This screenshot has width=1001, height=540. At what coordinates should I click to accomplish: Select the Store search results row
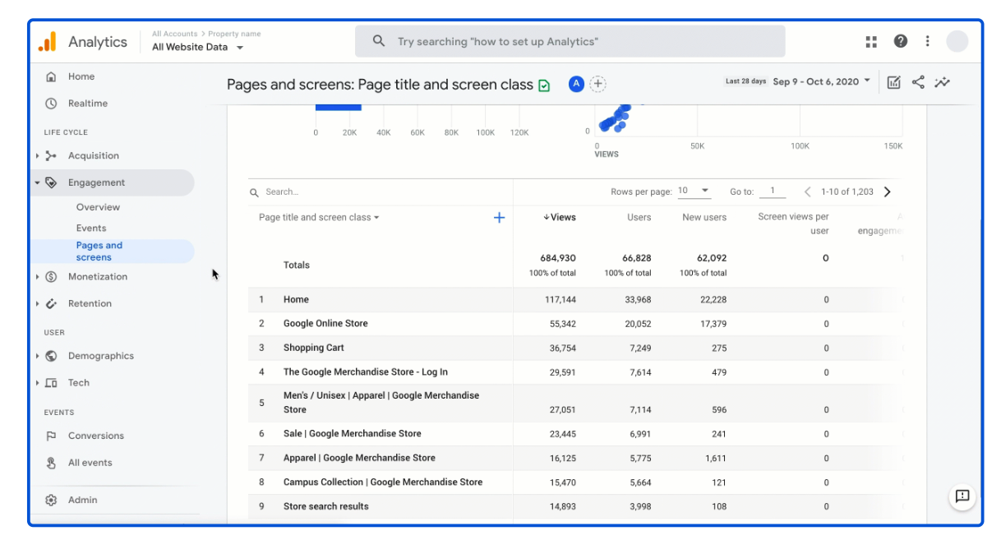tap(575, 506)
